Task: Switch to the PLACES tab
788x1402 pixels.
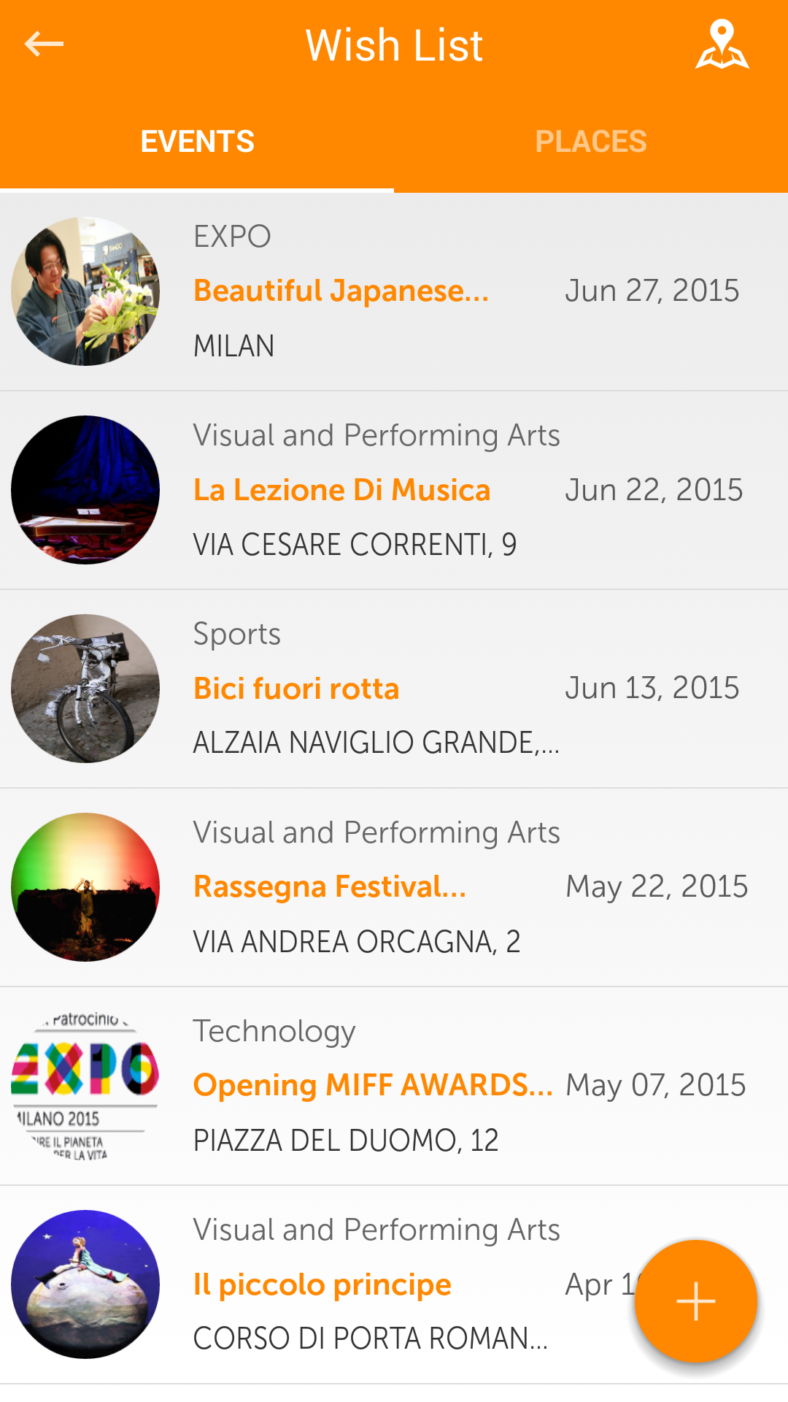Action: click(x=591, y=142)
